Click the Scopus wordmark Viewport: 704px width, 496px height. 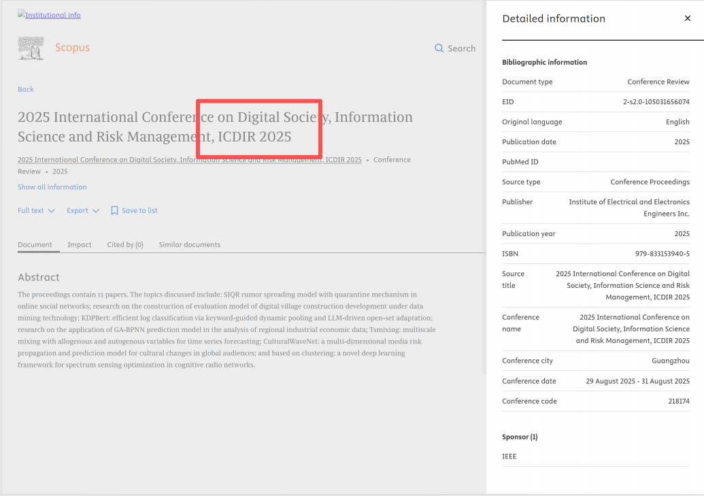(72, 48)
